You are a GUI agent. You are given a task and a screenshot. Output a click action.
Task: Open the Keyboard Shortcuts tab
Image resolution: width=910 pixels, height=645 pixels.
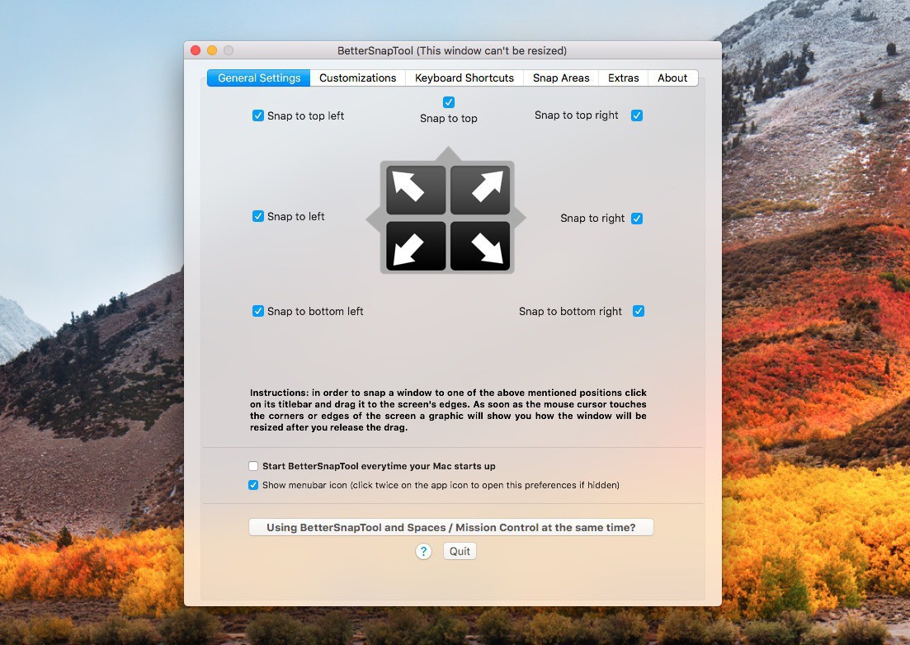click(x=464, y=78)
